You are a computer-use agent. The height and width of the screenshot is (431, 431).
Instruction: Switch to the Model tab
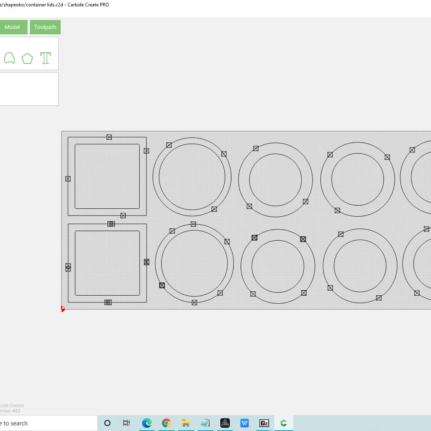pyautogui.click(x=12, y=27)
